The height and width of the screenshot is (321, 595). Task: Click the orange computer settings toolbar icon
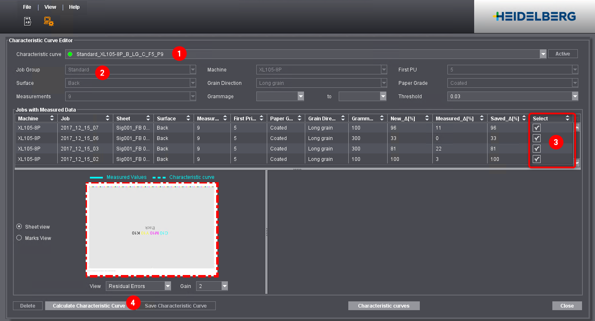point(49,21)
